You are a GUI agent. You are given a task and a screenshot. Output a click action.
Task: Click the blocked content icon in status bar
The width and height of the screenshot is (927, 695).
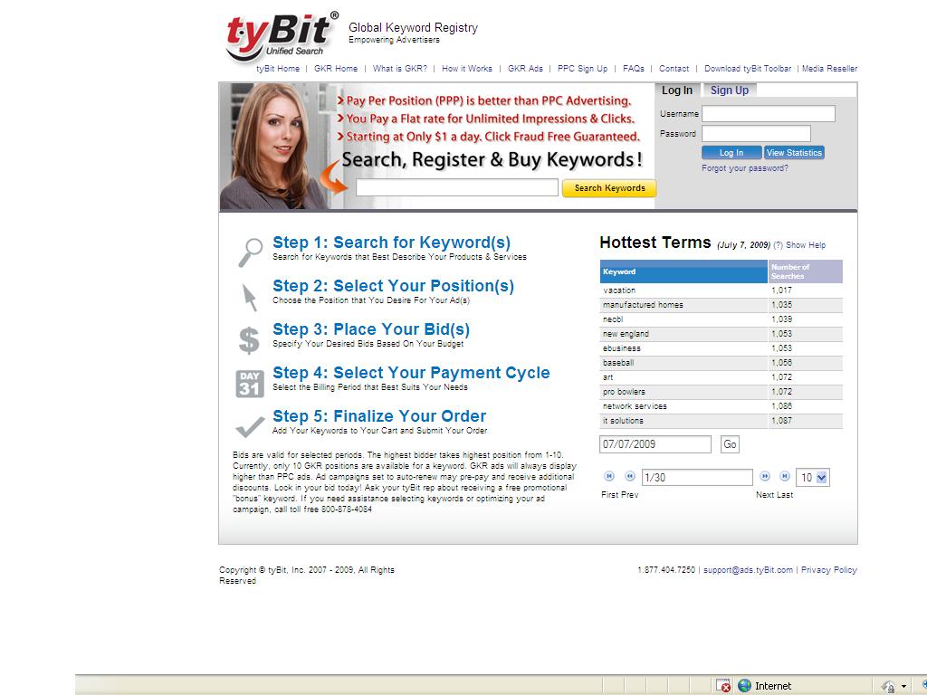coord(723,686)
